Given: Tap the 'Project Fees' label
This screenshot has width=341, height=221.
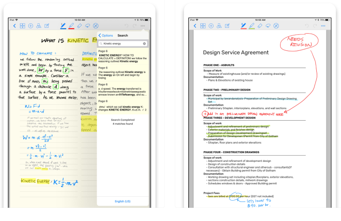Looking at the screenshot, I should [211, 193].
